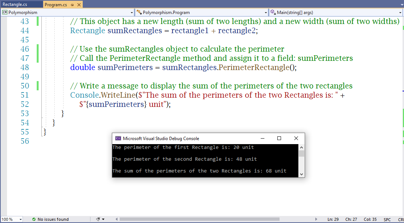The image size is (404, 223).
Task: Close the Debug Console window
Action: 296,139
